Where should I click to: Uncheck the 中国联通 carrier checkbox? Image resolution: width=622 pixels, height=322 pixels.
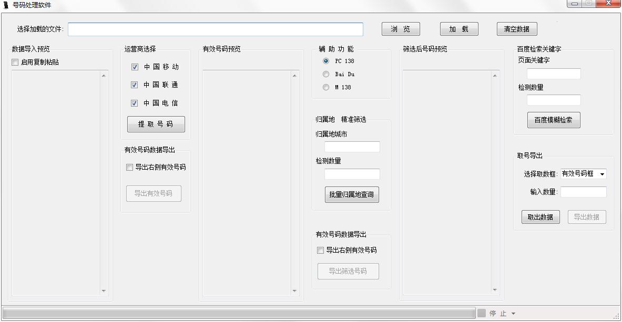coord(135,85)
